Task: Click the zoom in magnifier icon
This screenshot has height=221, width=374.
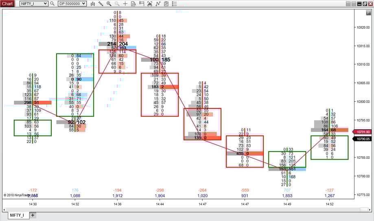Action: (x=109, y=4)
